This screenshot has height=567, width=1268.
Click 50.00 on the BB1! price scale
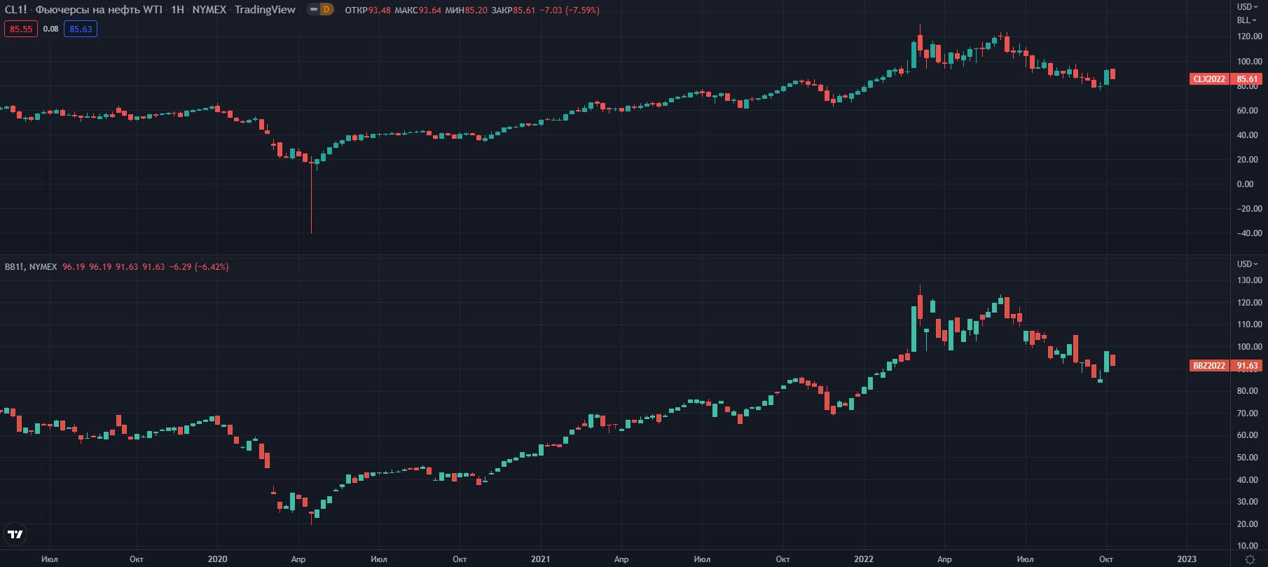point(1249,458)
